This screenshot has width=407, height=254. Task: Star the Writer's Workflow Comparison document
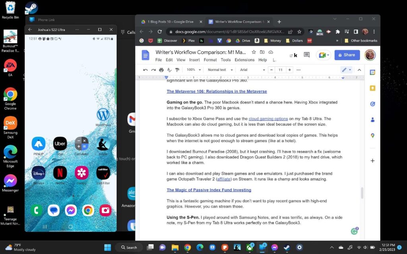[x=254, y=52]
